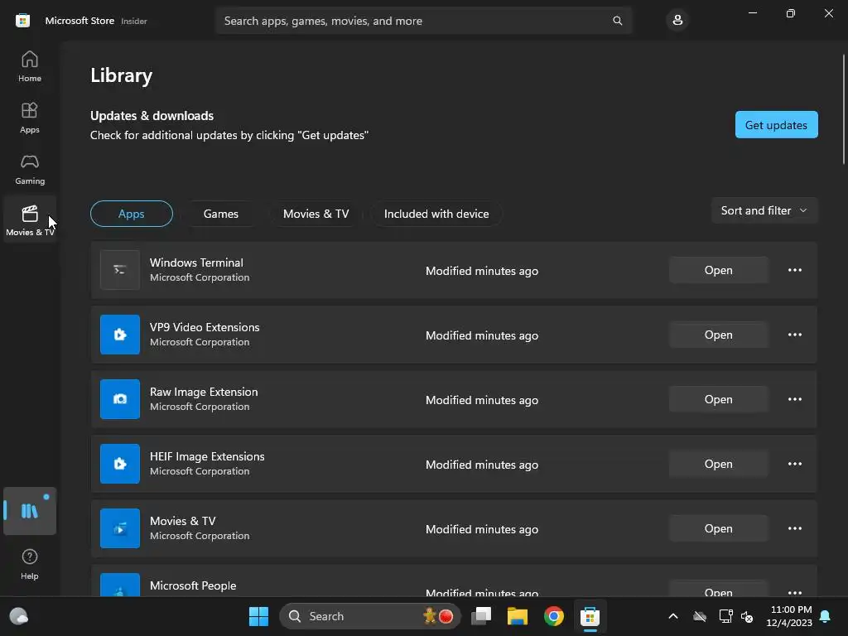Open more options for HEIF Image Extensions

click(794, 464)
